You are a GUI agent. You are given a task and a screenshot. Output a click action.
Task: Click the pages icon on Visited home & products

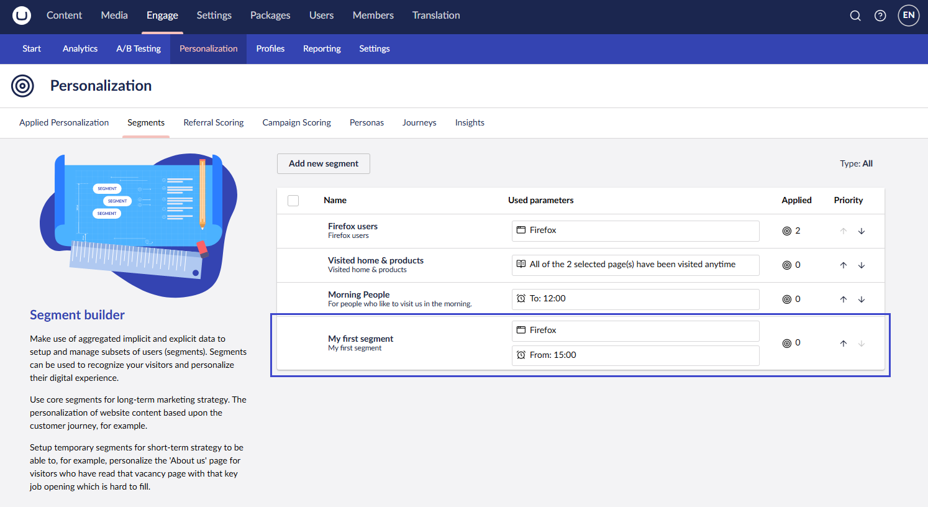pos(521,264)
